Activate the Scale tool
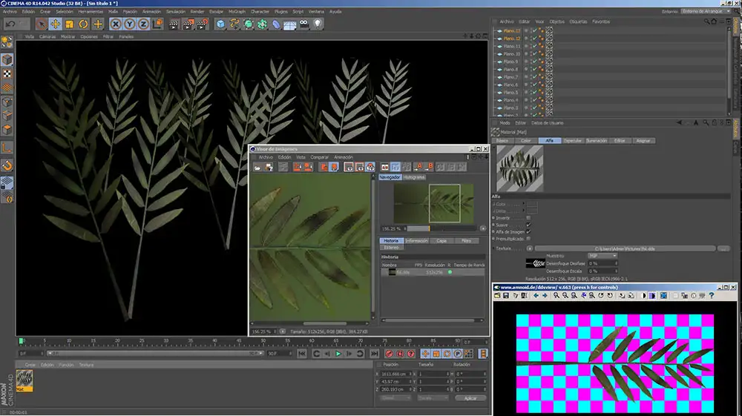742x416 pixels. tap(69, 24)
